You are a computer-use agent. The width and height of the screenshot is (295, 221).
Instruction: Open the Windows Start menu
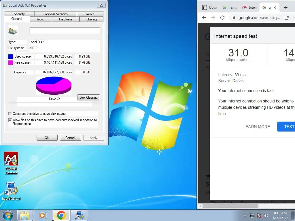pyautogui.click(x=8, y=215)
